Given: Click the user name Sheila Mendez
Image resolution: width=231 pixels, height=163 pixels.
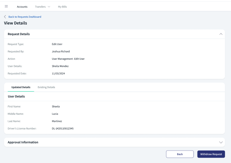Looking at the screenshot, I should 60,66.
